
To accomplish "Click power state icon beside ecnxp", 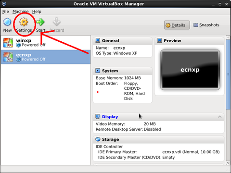I will click(18, 60).
